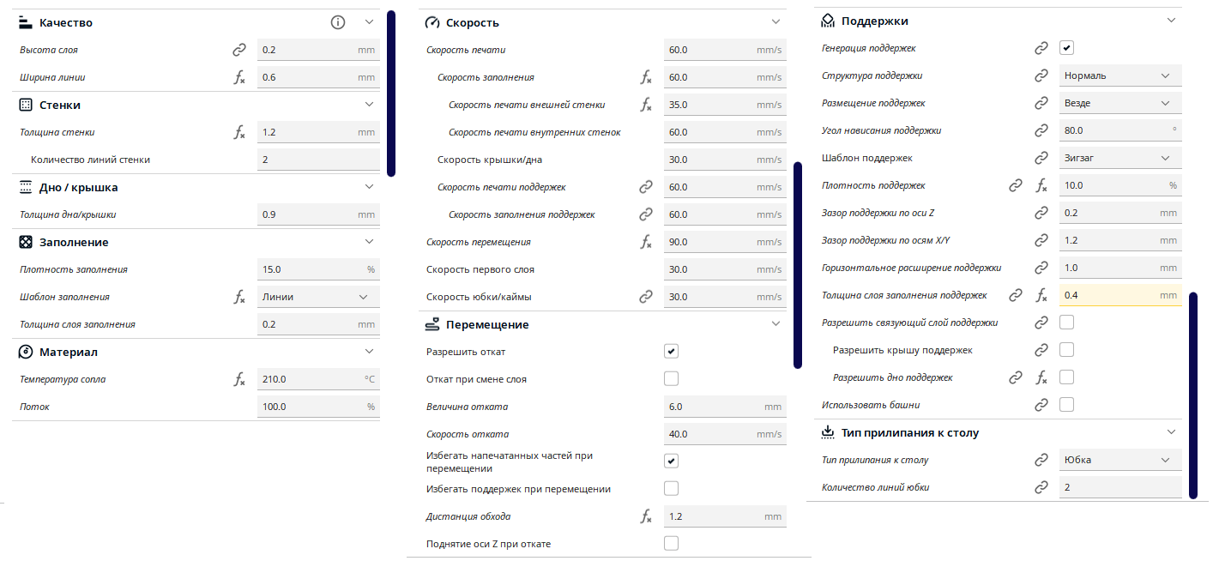Disable the Разрешить откат checkbox

672,352
